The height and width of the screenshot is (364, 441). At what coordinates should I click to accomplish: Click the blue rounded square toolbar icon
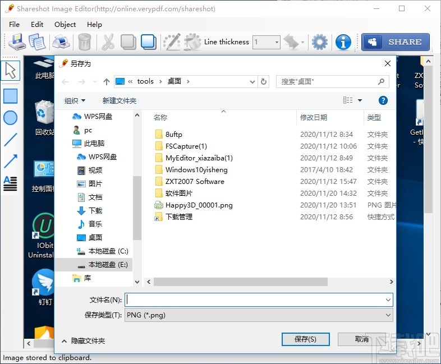coord(149,42)
